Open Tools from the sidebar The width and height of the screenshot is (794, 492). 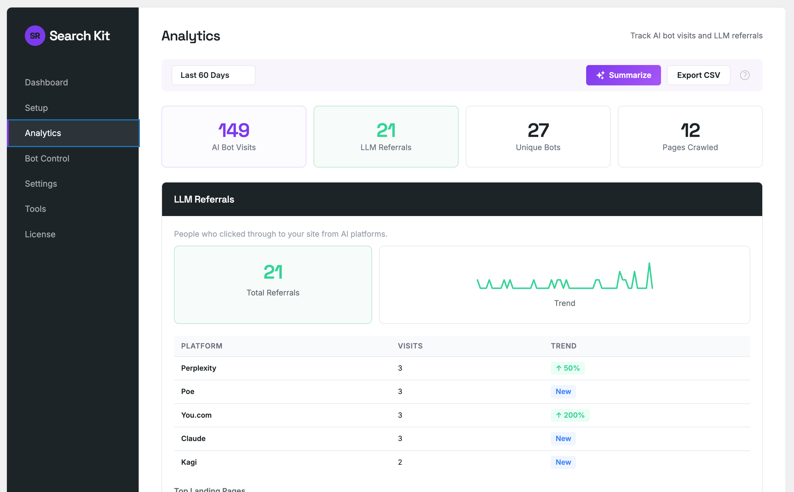tap(35, 209)
